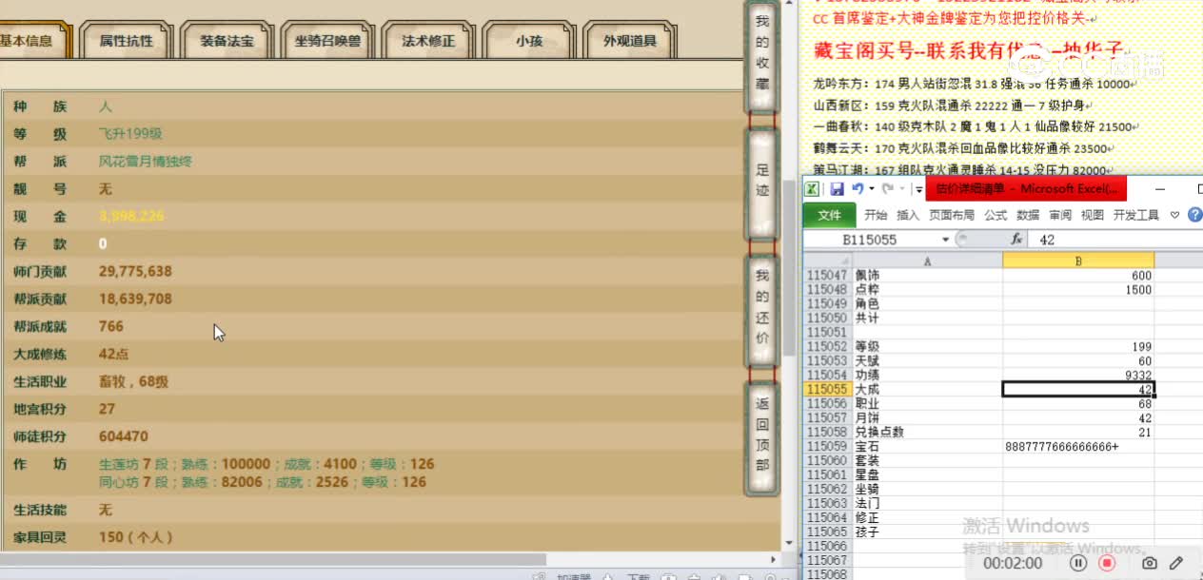This screenshot has height=580, width=1203.
Task: Switch to the 属性抗性 tab
Action: [x=127, y=41]
